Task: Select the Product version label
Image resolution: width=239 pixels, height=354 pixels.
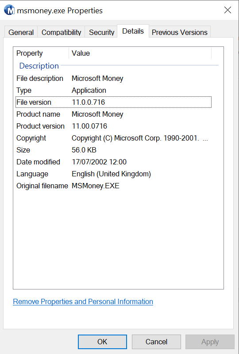Action: [40, 126]
